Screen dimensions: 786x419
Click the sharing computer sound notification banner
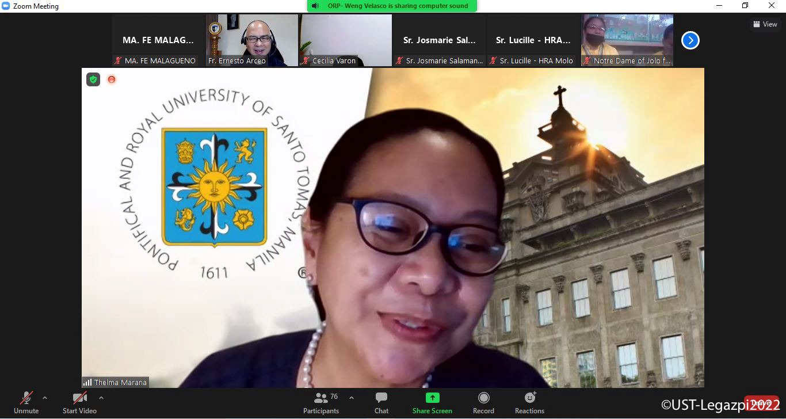392,6
